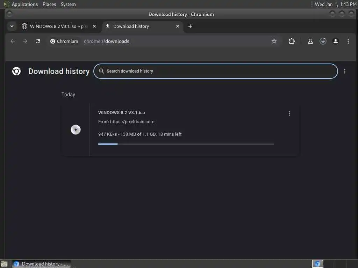Click the Chromium logo beside Download history
This screenshot has width=358, height=268.
pyautogui.click(x=16, y=71)
